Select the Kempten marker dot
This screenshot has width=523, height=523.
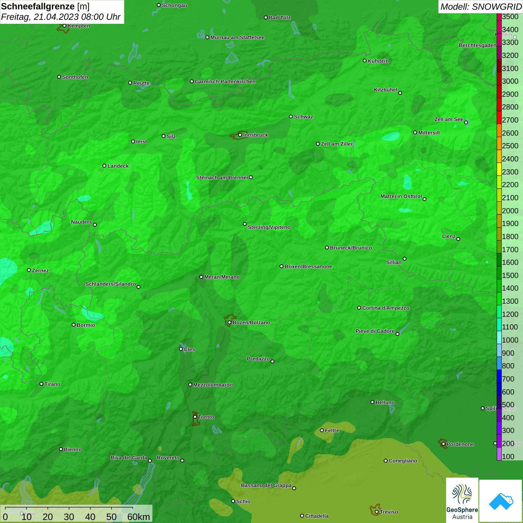(64, 26)
